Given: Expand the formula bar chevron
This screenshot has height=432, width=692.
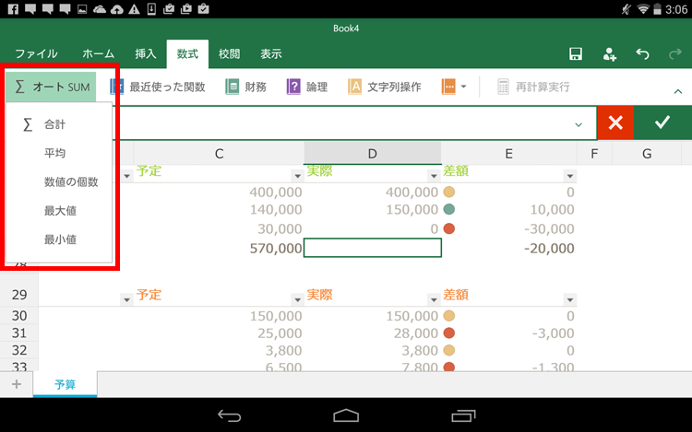Looking at the screenshot, I should [579, 123].
